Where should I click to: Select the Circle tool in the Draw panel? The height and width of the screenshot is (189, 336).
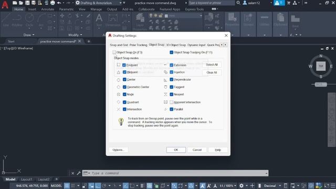tap(29, 20)
